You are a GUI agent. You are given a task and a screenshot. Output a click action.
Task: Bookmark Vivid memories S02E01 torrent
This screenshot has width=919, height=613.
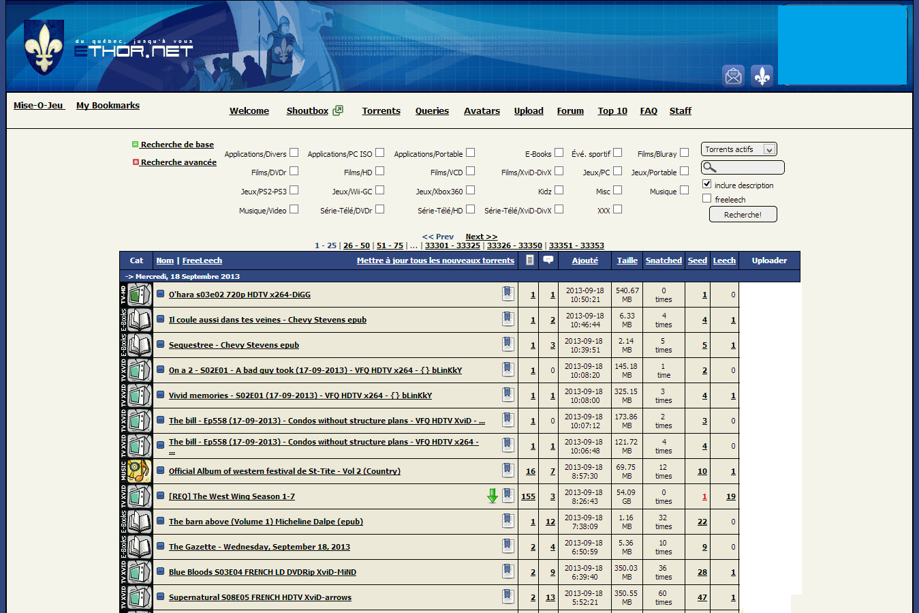(x=508, y=394)
